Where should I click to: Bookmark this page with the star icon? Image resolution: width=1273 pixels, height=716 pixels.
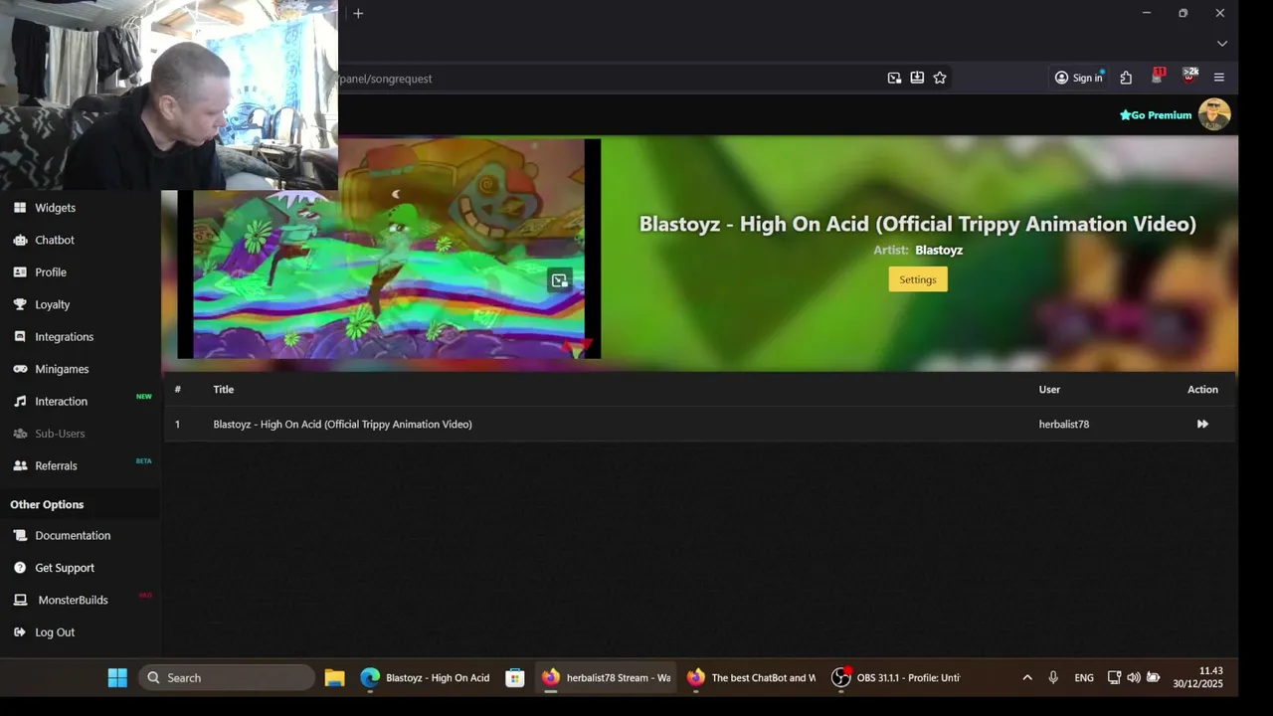pyautogui.click(x=940, y=78)
